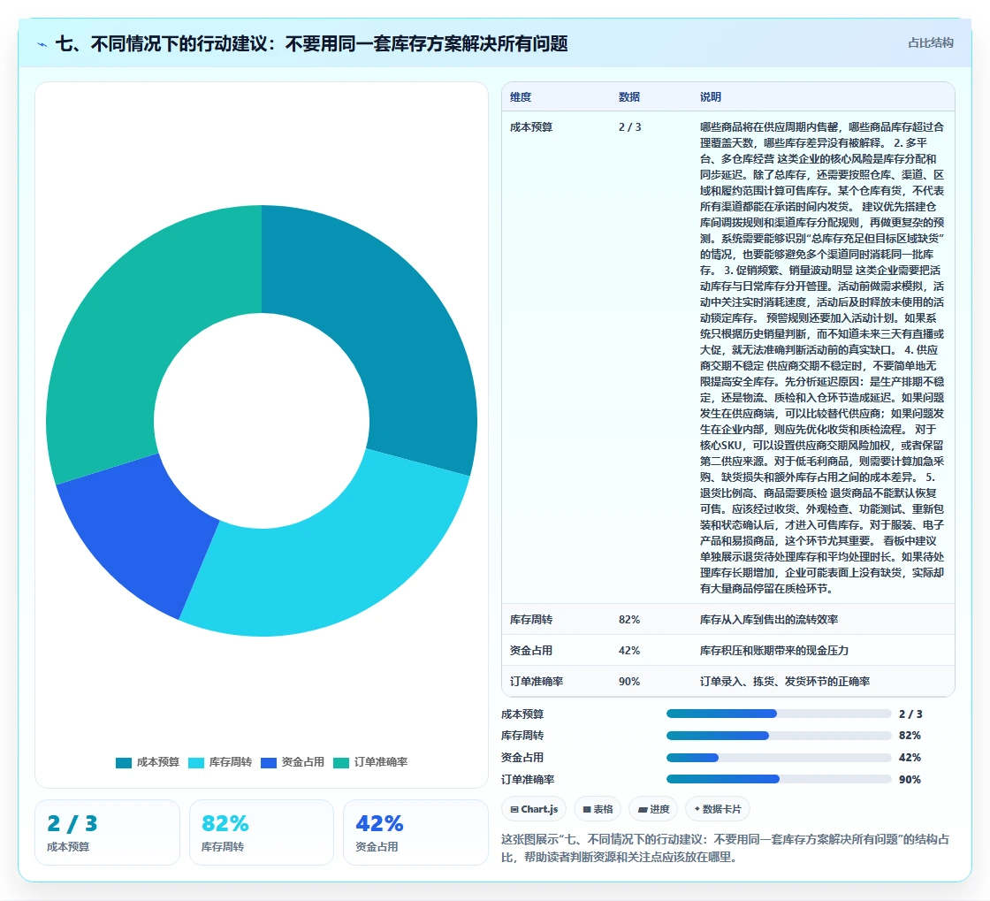Open the 82% 库存周转 data card

point(262,832)
